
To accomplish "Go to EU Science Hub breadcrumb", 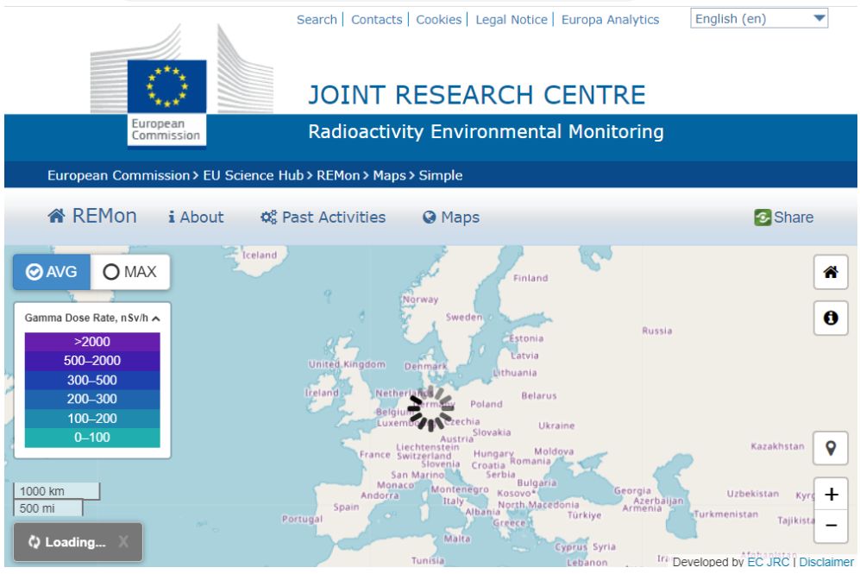I will [x=254, y=175].
